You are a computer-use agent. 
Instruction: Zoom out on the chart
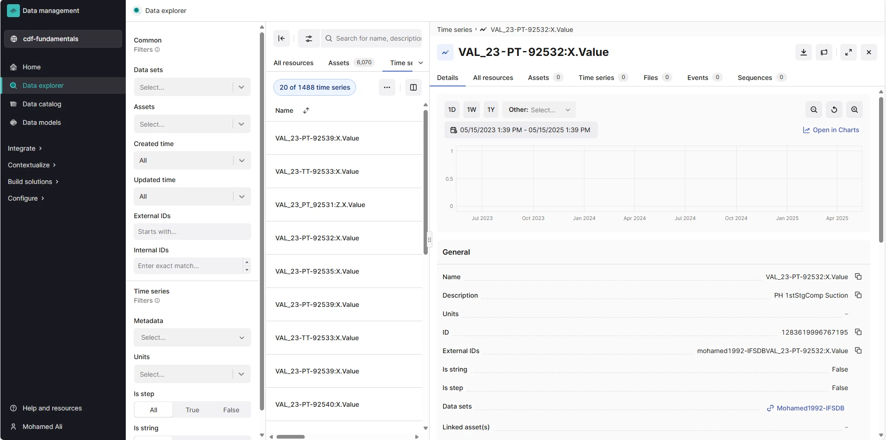tap(814, 110)
